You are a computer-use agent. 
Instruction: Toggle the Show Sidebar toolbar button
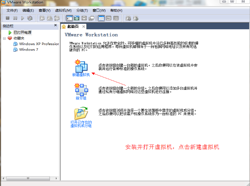pos(69,18)
